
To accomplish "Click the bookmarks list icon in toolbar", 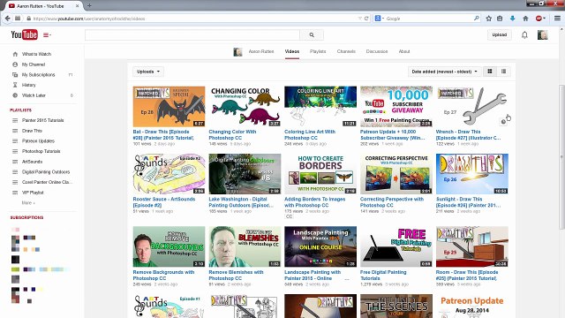I will [500, 19].
